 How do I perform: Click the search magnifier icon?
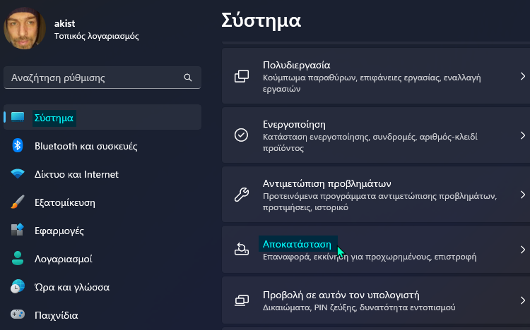coord(187,78)
